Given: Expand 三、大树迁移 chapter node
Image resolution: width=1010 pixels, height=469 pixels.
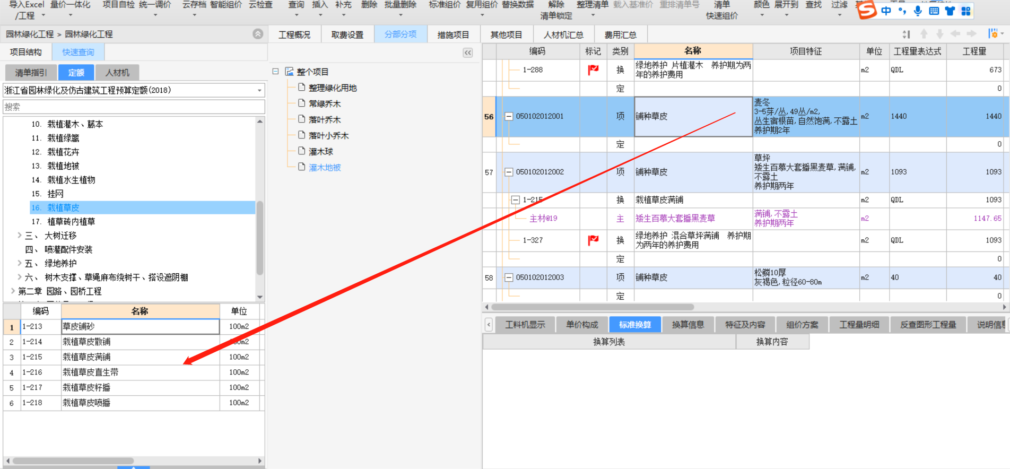Looking at the screenshot, I should point(20,235).
